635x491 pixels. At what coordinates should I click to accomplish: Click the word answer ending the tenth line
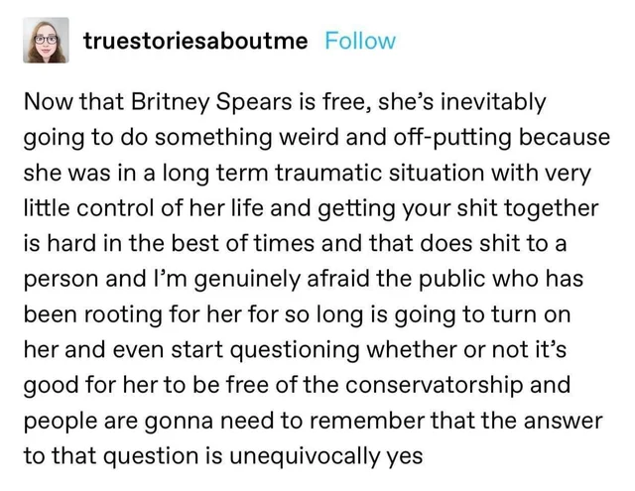[x=563, y=421]
